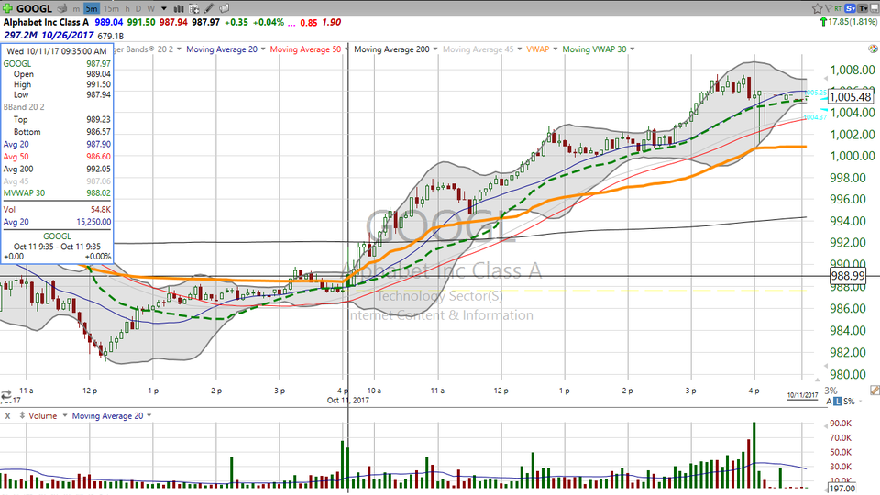
Task: Click the 297.2M value
Action: [x=20, y=36]
